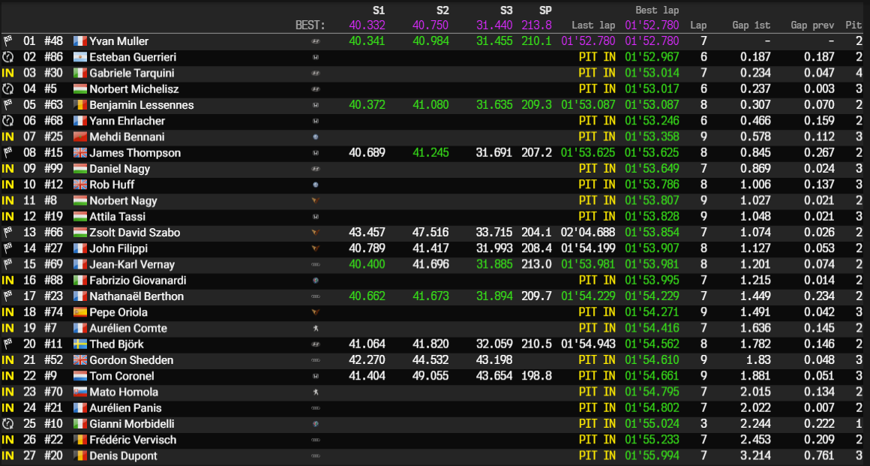Click the Alfa Romeo badge next to Gianni Morbidelli
The height and width of the screenshot is (466, 870).
tap(315, 424)
